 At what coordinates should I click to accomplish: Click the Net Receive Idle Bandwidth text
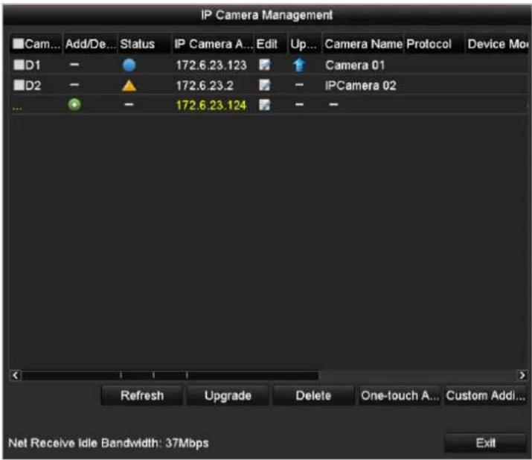109,443
